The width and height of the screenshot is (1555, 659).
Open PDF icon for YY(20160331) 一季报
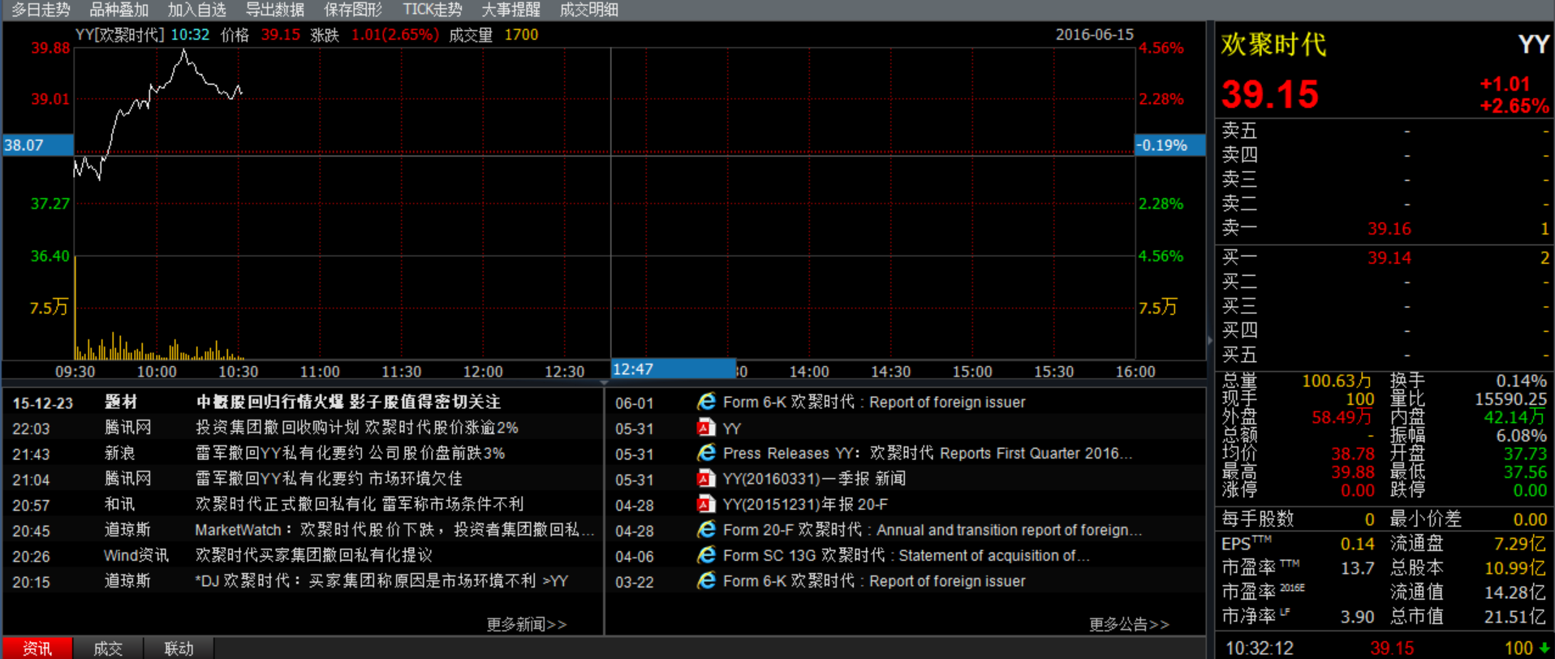[x=706, y=479]
